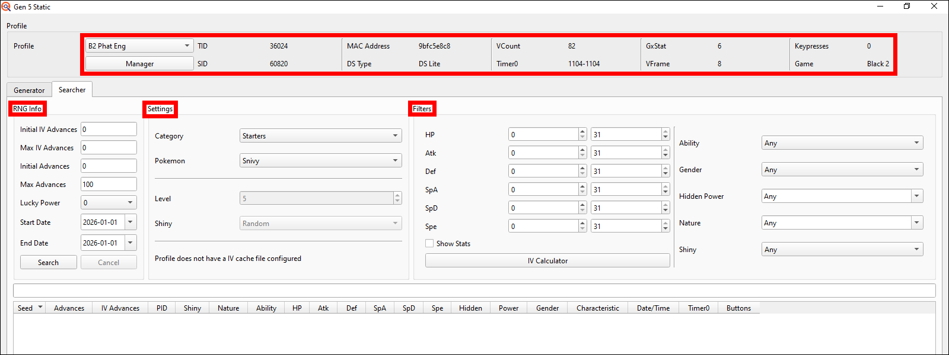Increase the HP minimum spinner
949x355 pixels.
click(582, 131)
